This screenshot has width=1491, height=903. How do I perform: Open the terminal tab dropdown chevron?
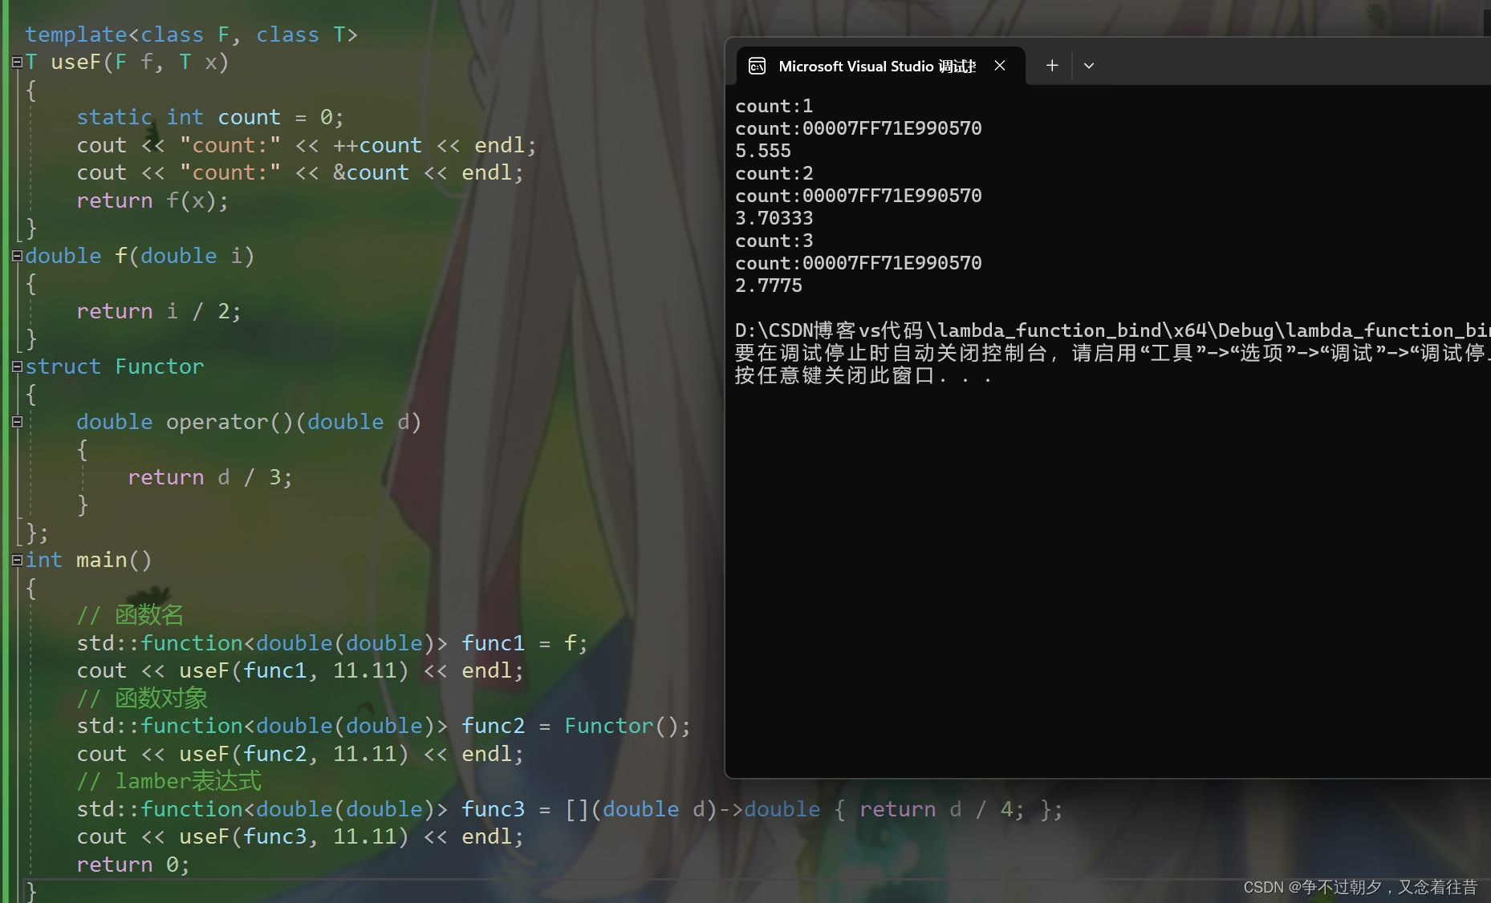1089,66
